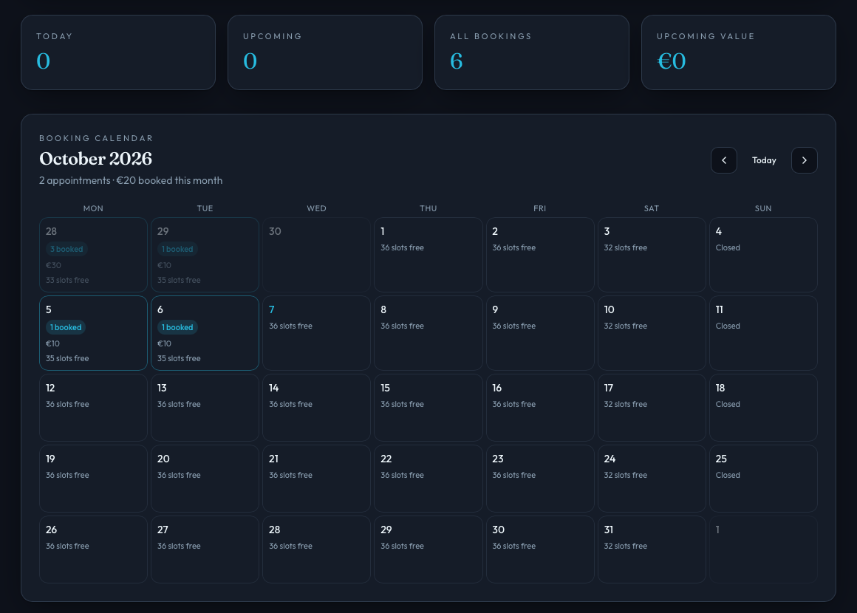The height and width of the screenshot is (613, 857).
Task: Click the 1 booked badge on October 6
Action: pos(177,327)
